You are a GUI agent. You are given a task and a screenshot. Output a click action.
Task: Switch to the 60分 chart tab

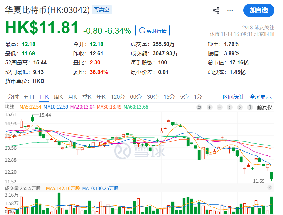pyautogui.click(x=136, y=97)
